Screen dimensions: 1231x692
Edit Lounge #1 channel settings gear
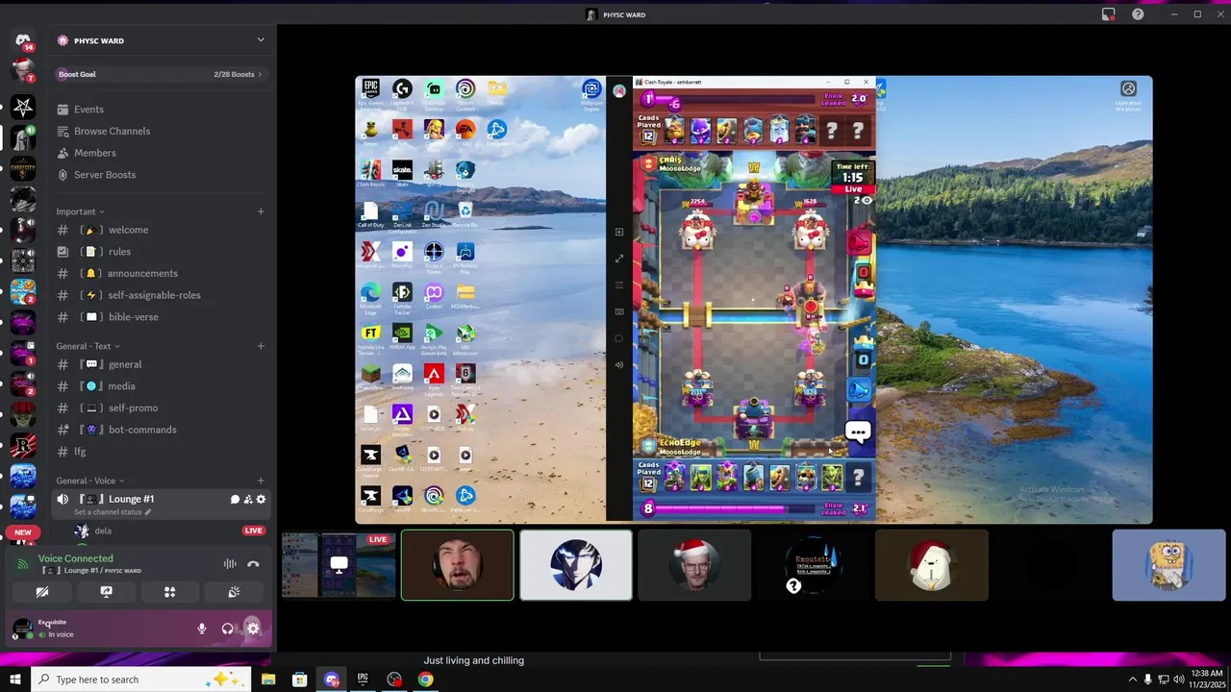pos(261,500)
